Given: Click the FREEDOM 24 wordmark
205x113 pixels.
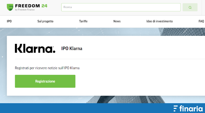Looking at the screenshot, I should [31, 6].
